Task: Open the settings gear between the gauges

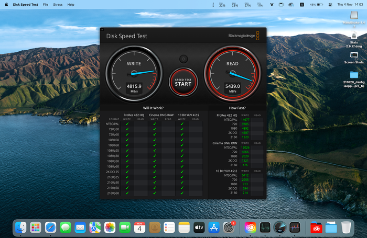Action: pyautogui.click(x=183, y=59)
